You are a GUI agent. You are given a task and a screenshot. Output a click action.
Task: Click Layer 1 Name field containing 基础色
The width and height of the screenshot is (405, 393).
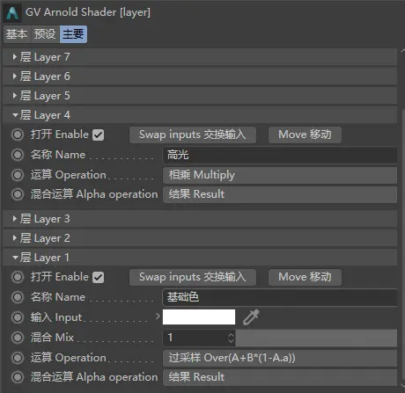point(280,297)
